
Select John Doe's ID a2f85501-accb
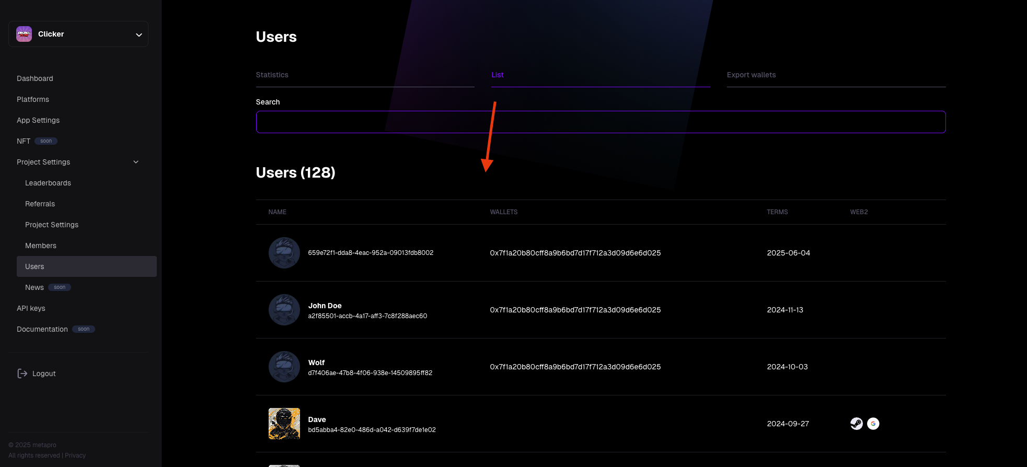point(368,316)
